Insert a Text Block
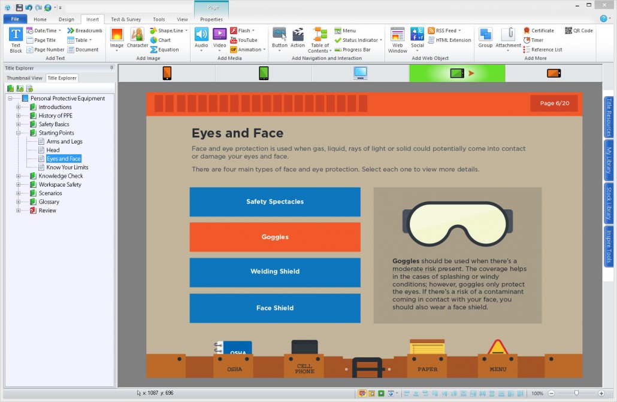Screen dimensions: 617x402 (x=15, y=40)
